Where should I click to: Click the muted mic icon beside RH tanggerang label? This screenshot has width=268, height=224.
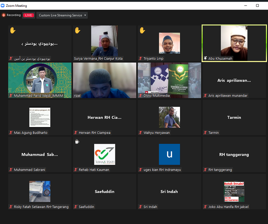[205, 170]
